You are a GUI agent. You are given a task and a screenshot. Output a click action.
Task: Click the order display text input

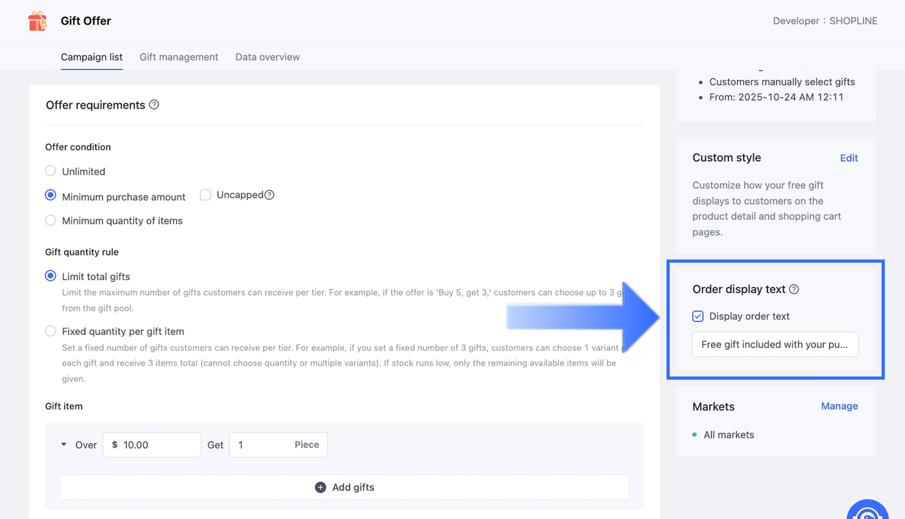(775, 345)
